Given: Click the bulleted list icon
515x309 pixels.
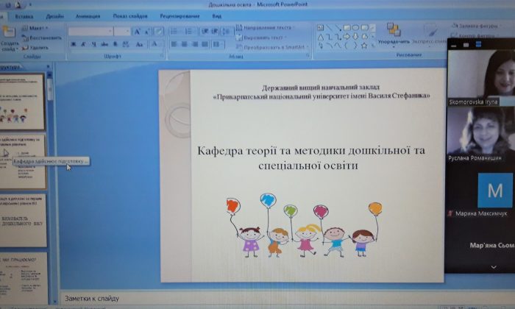Looking at the screenshot, I should 174,31.
